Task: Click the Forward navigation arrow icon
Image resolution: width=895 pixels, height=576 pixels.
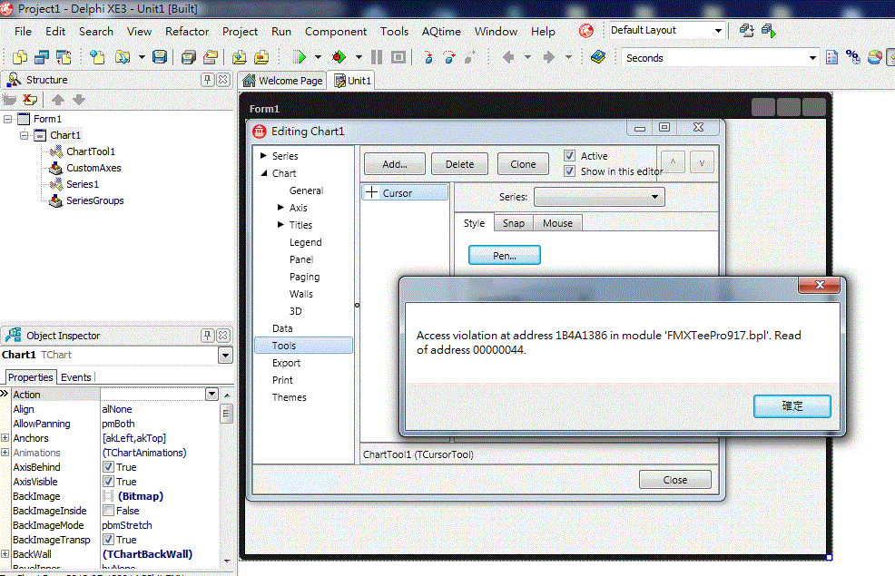Action: point(549,57)
